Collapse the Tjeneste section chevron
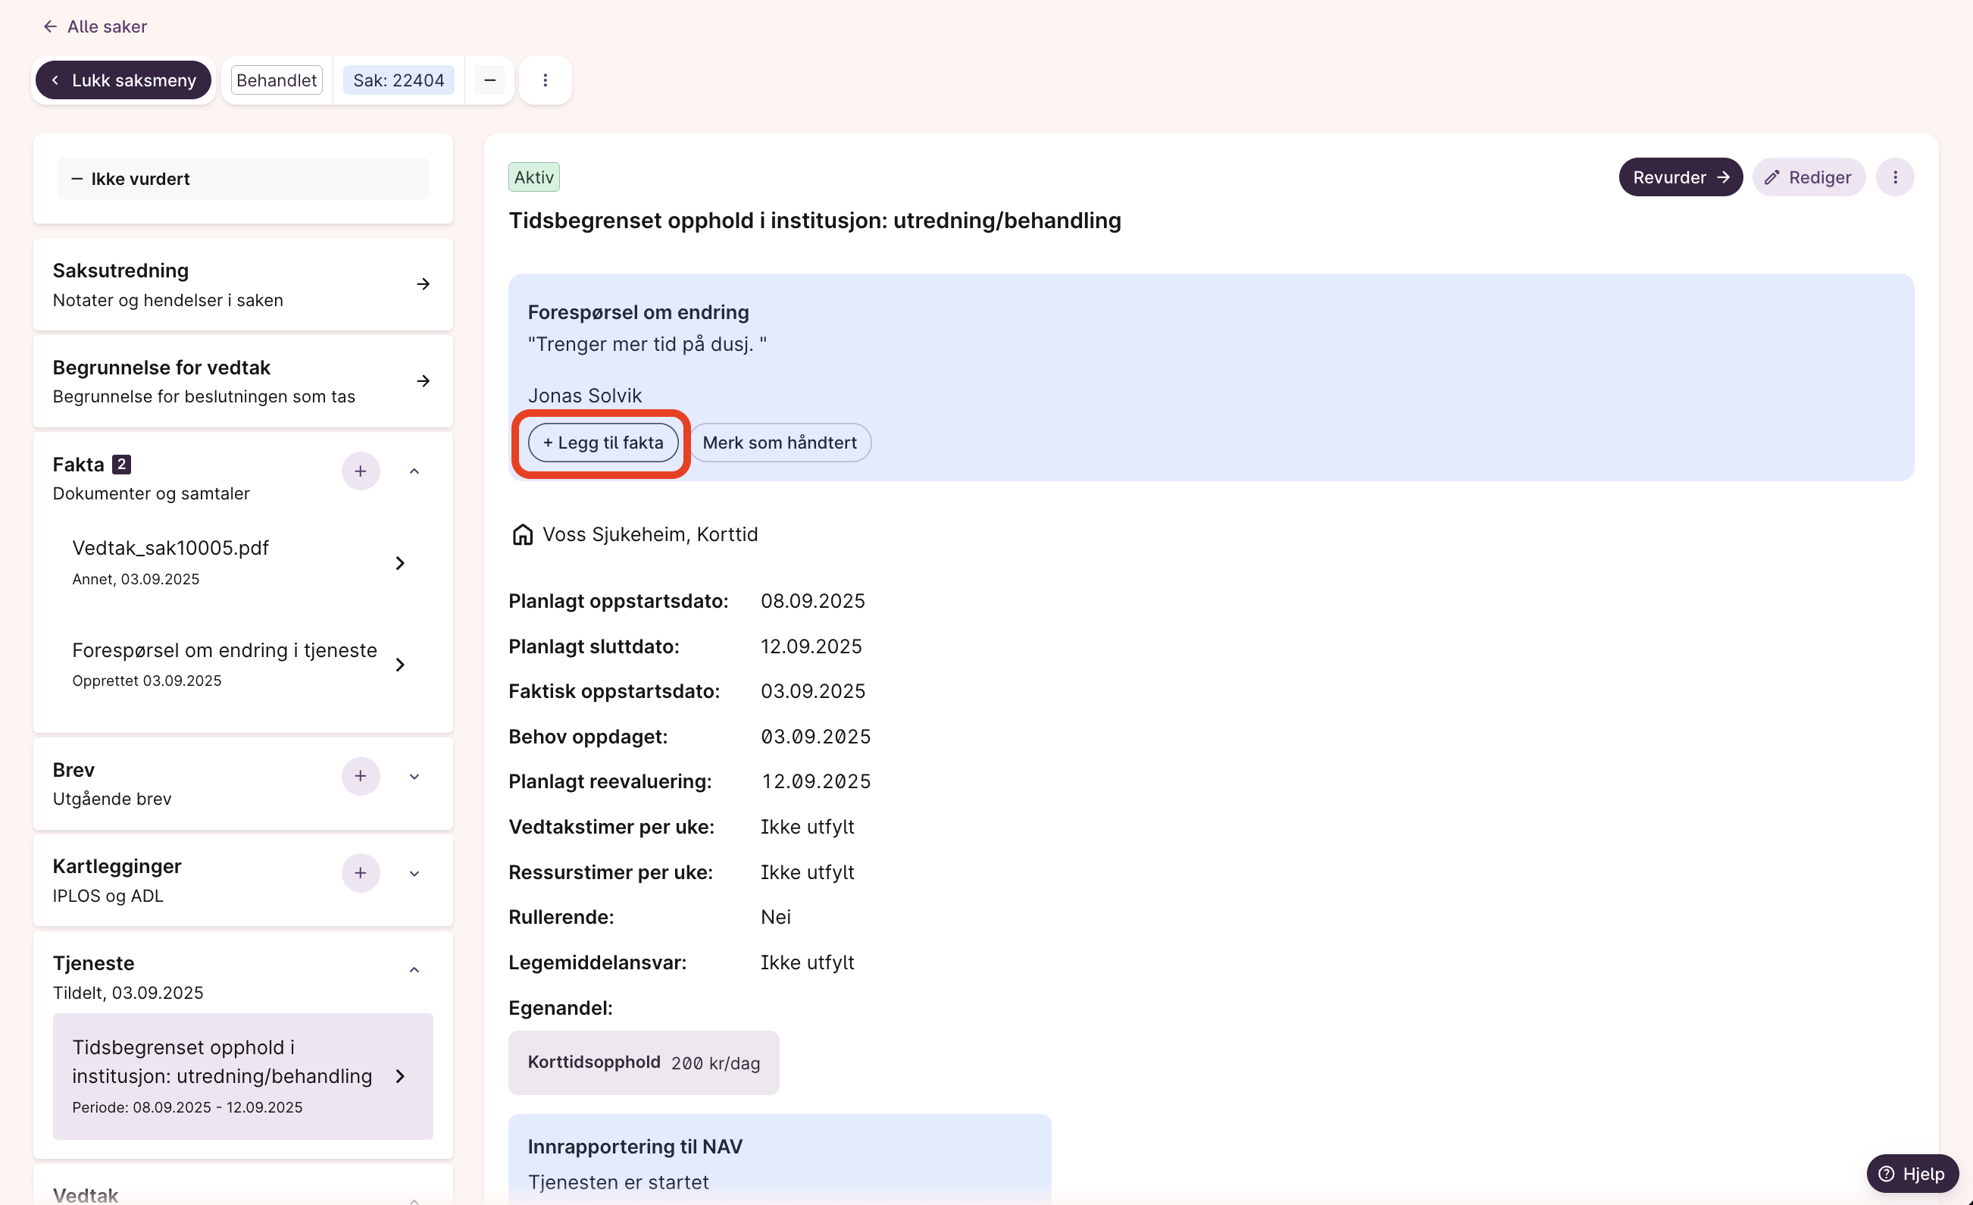The height and width of the screenshot is (1205, 1973). (414, 970)
